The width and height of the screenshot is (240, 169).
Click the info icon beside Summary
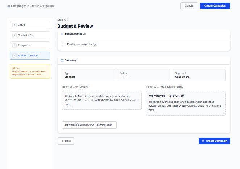click(62, 60)
